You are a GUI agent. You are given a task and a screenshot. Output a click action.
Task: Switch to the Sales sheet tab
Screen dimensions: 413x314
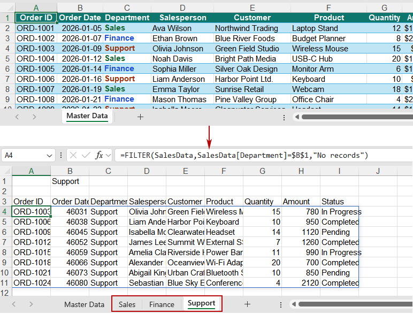coord(127,304)
